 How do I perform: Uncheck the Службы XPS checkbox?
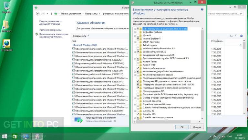coord(138,114)
